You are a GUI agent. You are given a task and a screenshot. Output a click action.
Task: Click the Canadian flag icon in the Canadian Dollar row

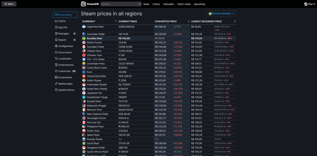pyautogui.click(x=84, y=47)
